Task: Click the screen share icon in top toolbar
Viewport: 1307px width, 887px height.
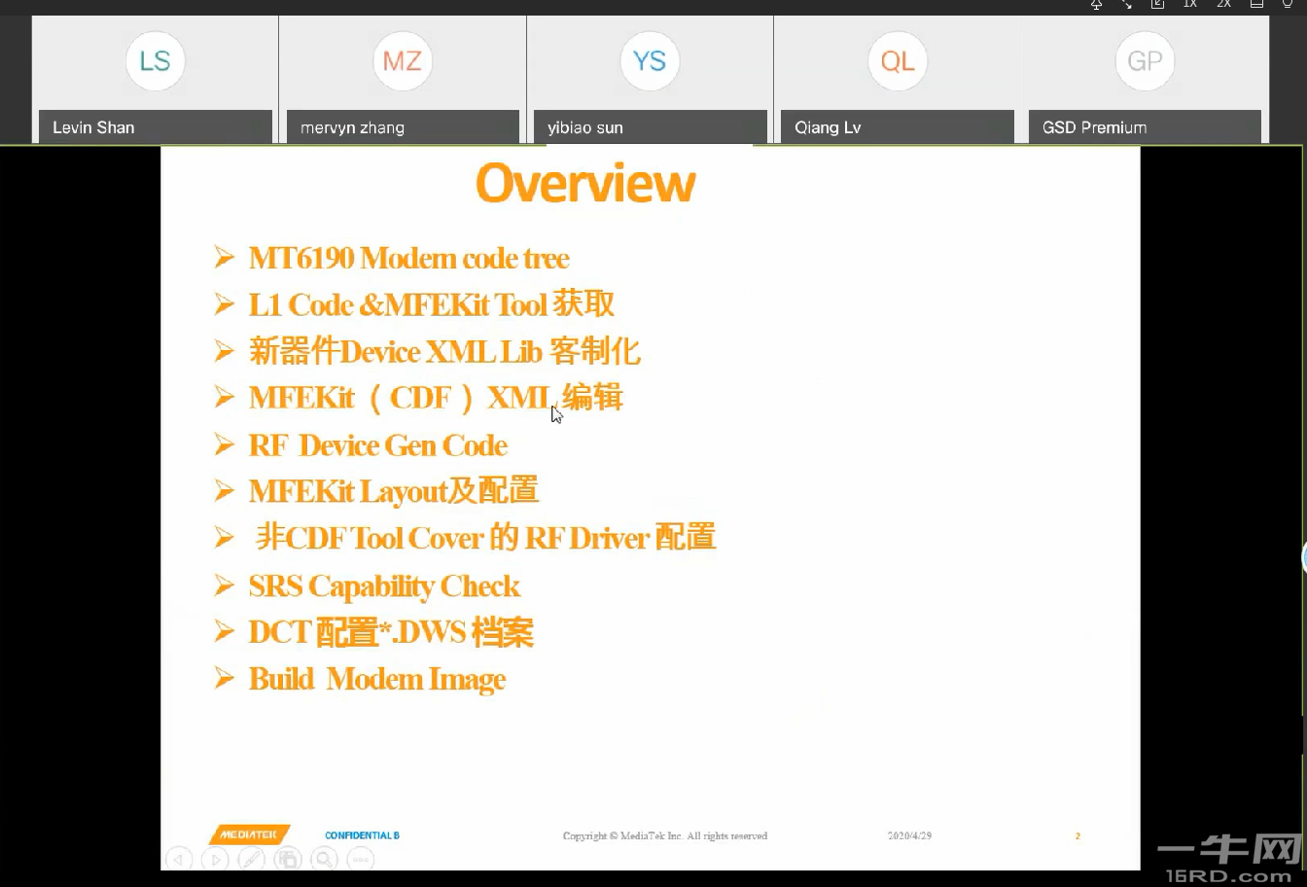Action: click(1157, 4)
